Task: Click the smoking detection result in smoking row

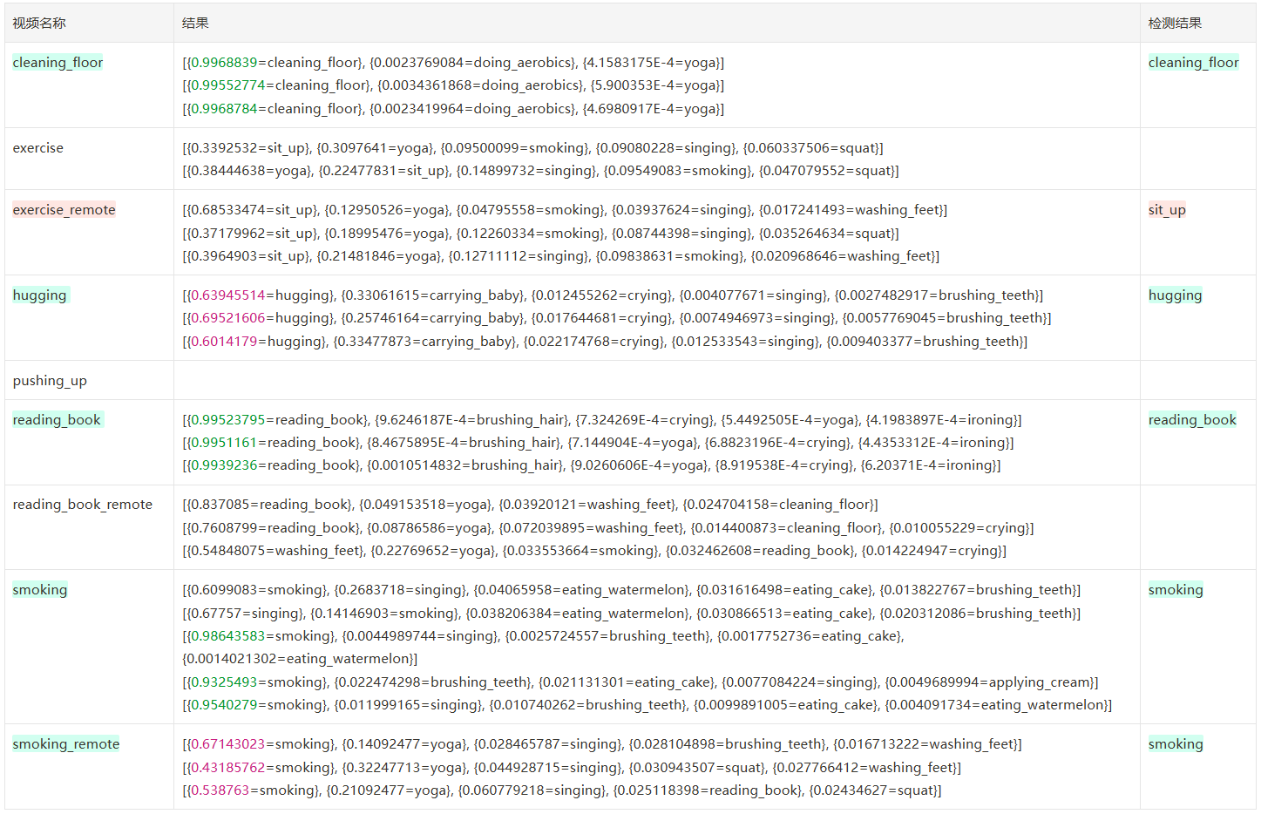Action: (1176, 590)
